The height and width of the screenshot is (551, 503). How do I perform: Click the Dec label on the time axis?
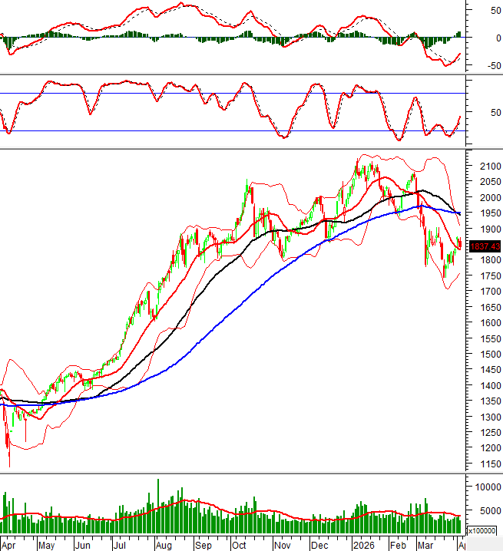click(318, 544)
